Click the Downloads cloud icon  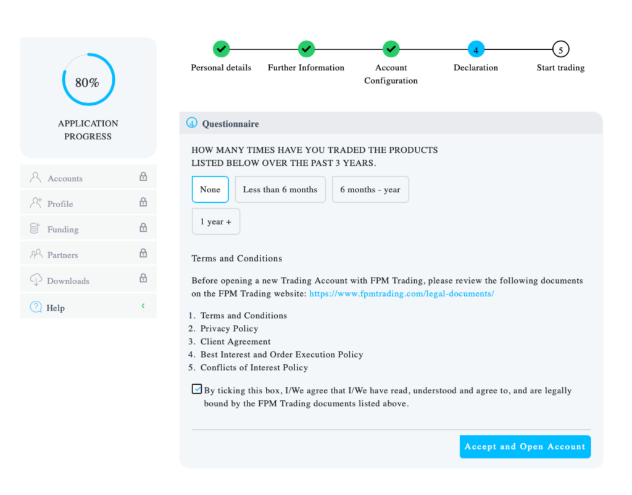36,280
